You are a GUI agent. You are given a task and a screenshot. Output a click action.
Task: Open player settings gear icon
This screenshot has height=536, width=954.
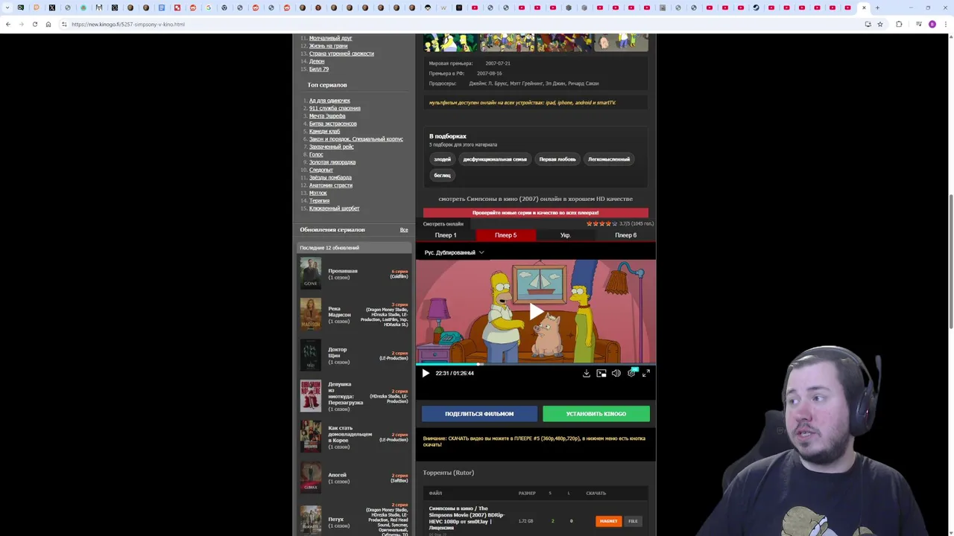click(631, 373)
